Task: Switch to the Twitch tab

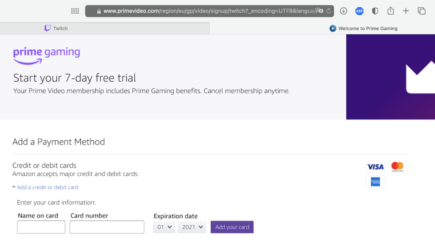Action: click(x=104, y=28)
